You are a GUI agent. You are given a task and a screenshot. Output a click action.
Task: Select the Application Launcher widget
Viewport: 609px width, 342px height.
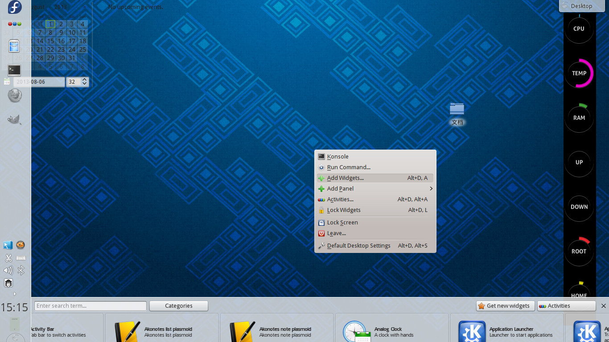click(x=507, y=328)
